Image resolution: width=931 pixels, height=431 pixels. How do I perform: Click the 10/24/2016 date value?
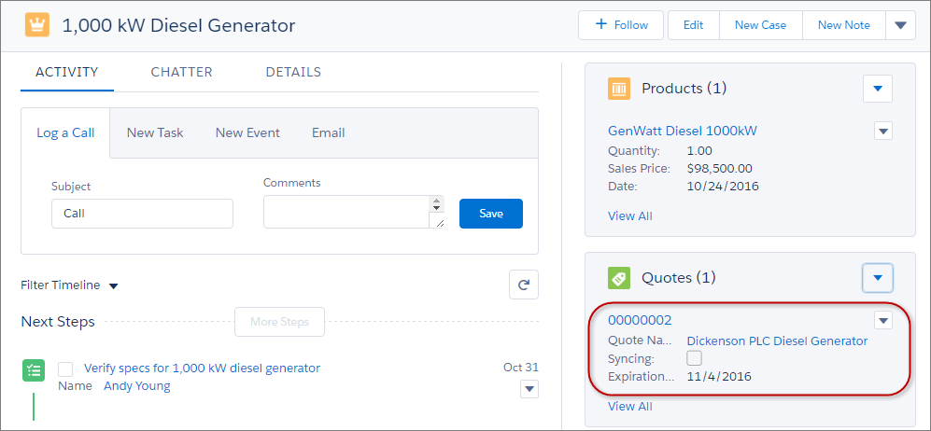click(723, 187)
